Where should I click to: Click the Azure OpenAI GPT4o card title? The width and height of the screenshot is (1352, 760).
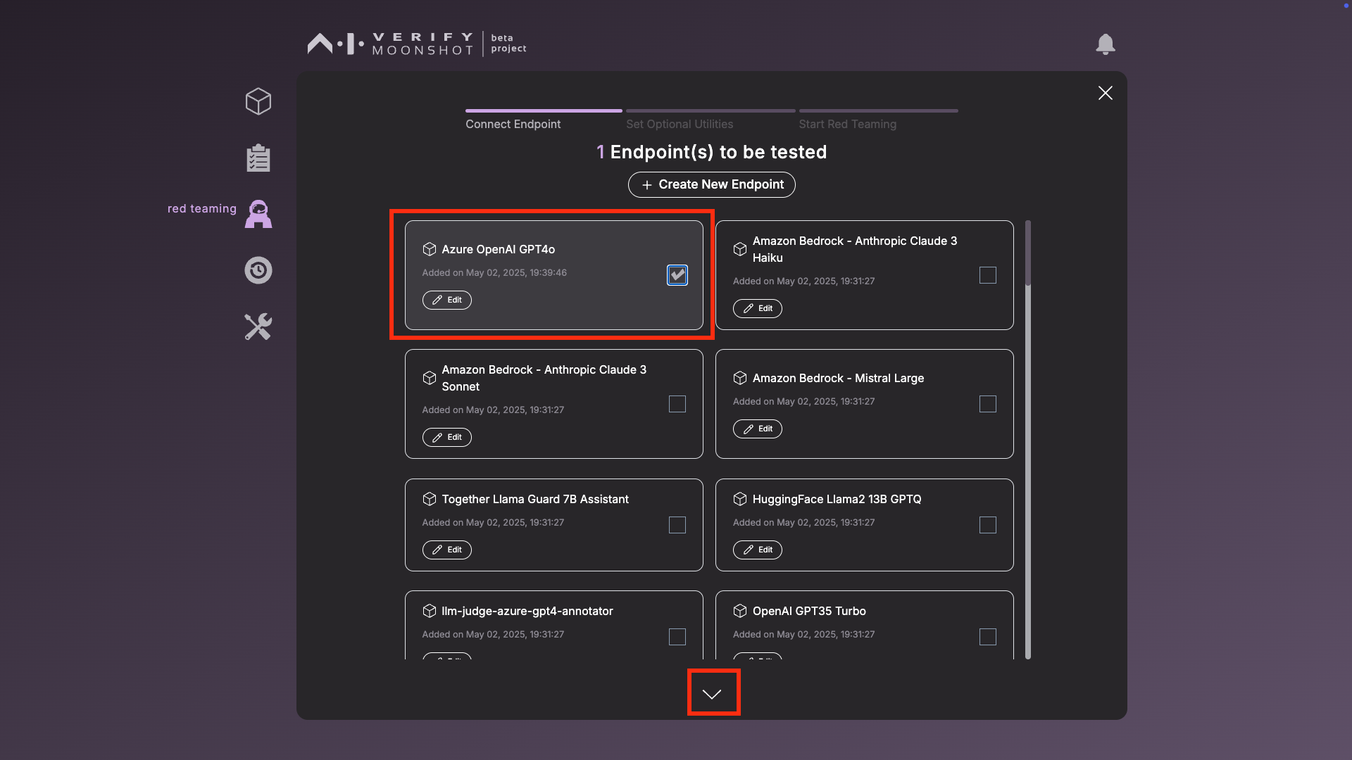(498, 249)
